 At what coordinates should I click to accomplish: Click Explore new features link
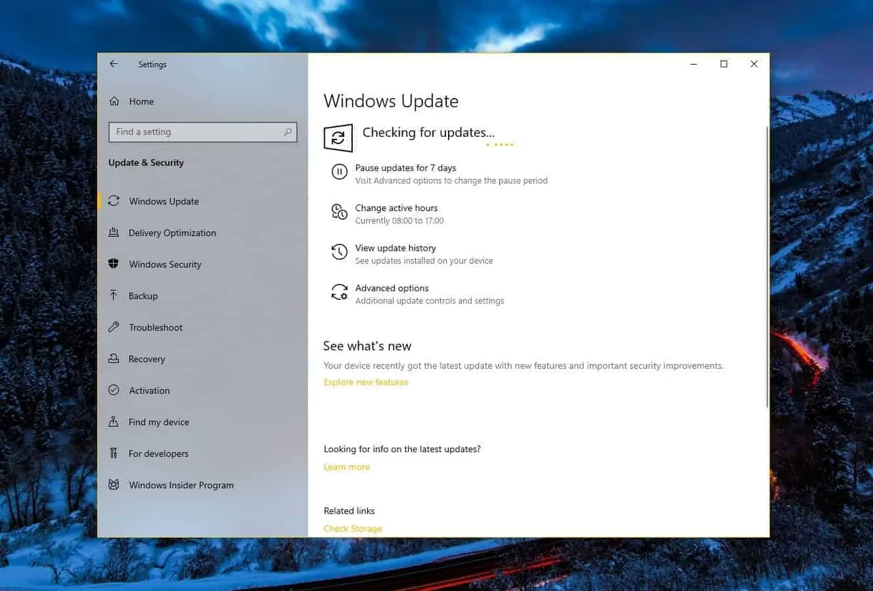coord(366,382)
